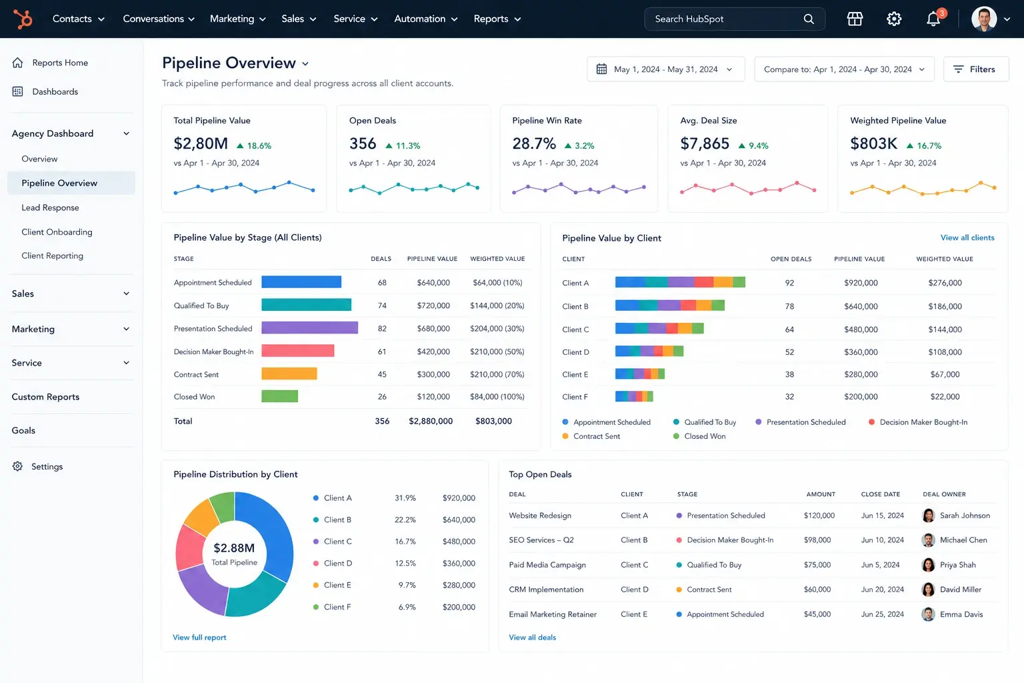Open the account menu chevron beside avatar
Viewport: 1024px width, 683px height.
click(1007, 19)
